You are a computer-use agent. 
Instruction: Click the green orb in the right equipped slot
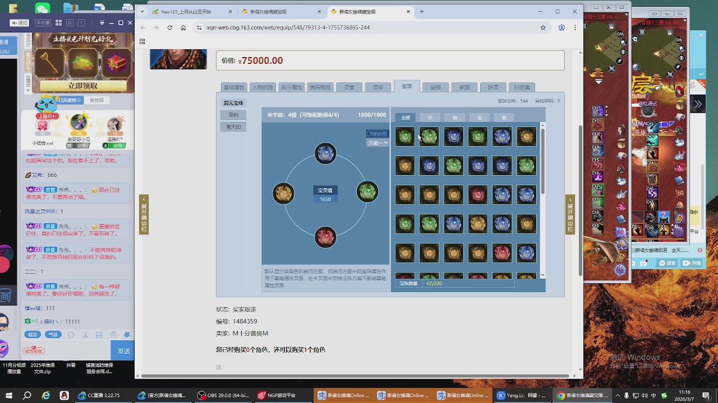coord(367,192)
